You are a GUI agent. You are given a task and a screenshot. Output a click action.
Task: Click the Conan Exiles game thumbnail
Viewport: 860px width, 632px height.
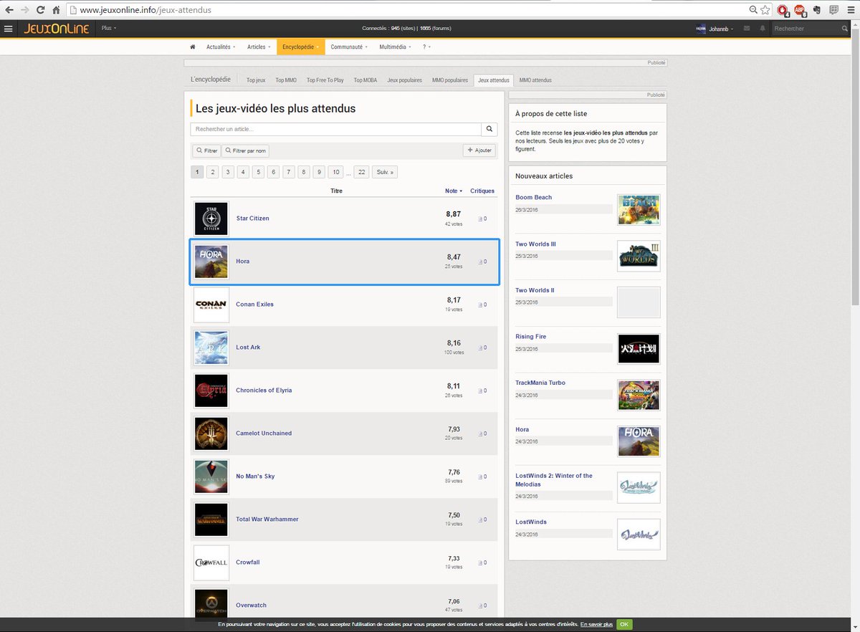(x=211, y=305)
